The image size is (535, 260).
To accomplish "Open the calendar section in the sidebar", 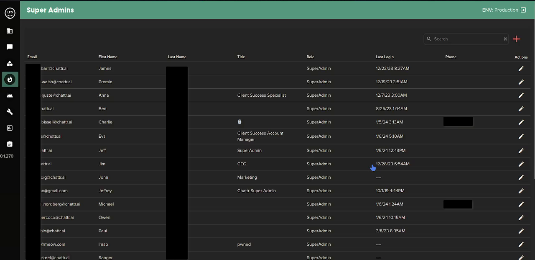I will (x=10, y=31).
